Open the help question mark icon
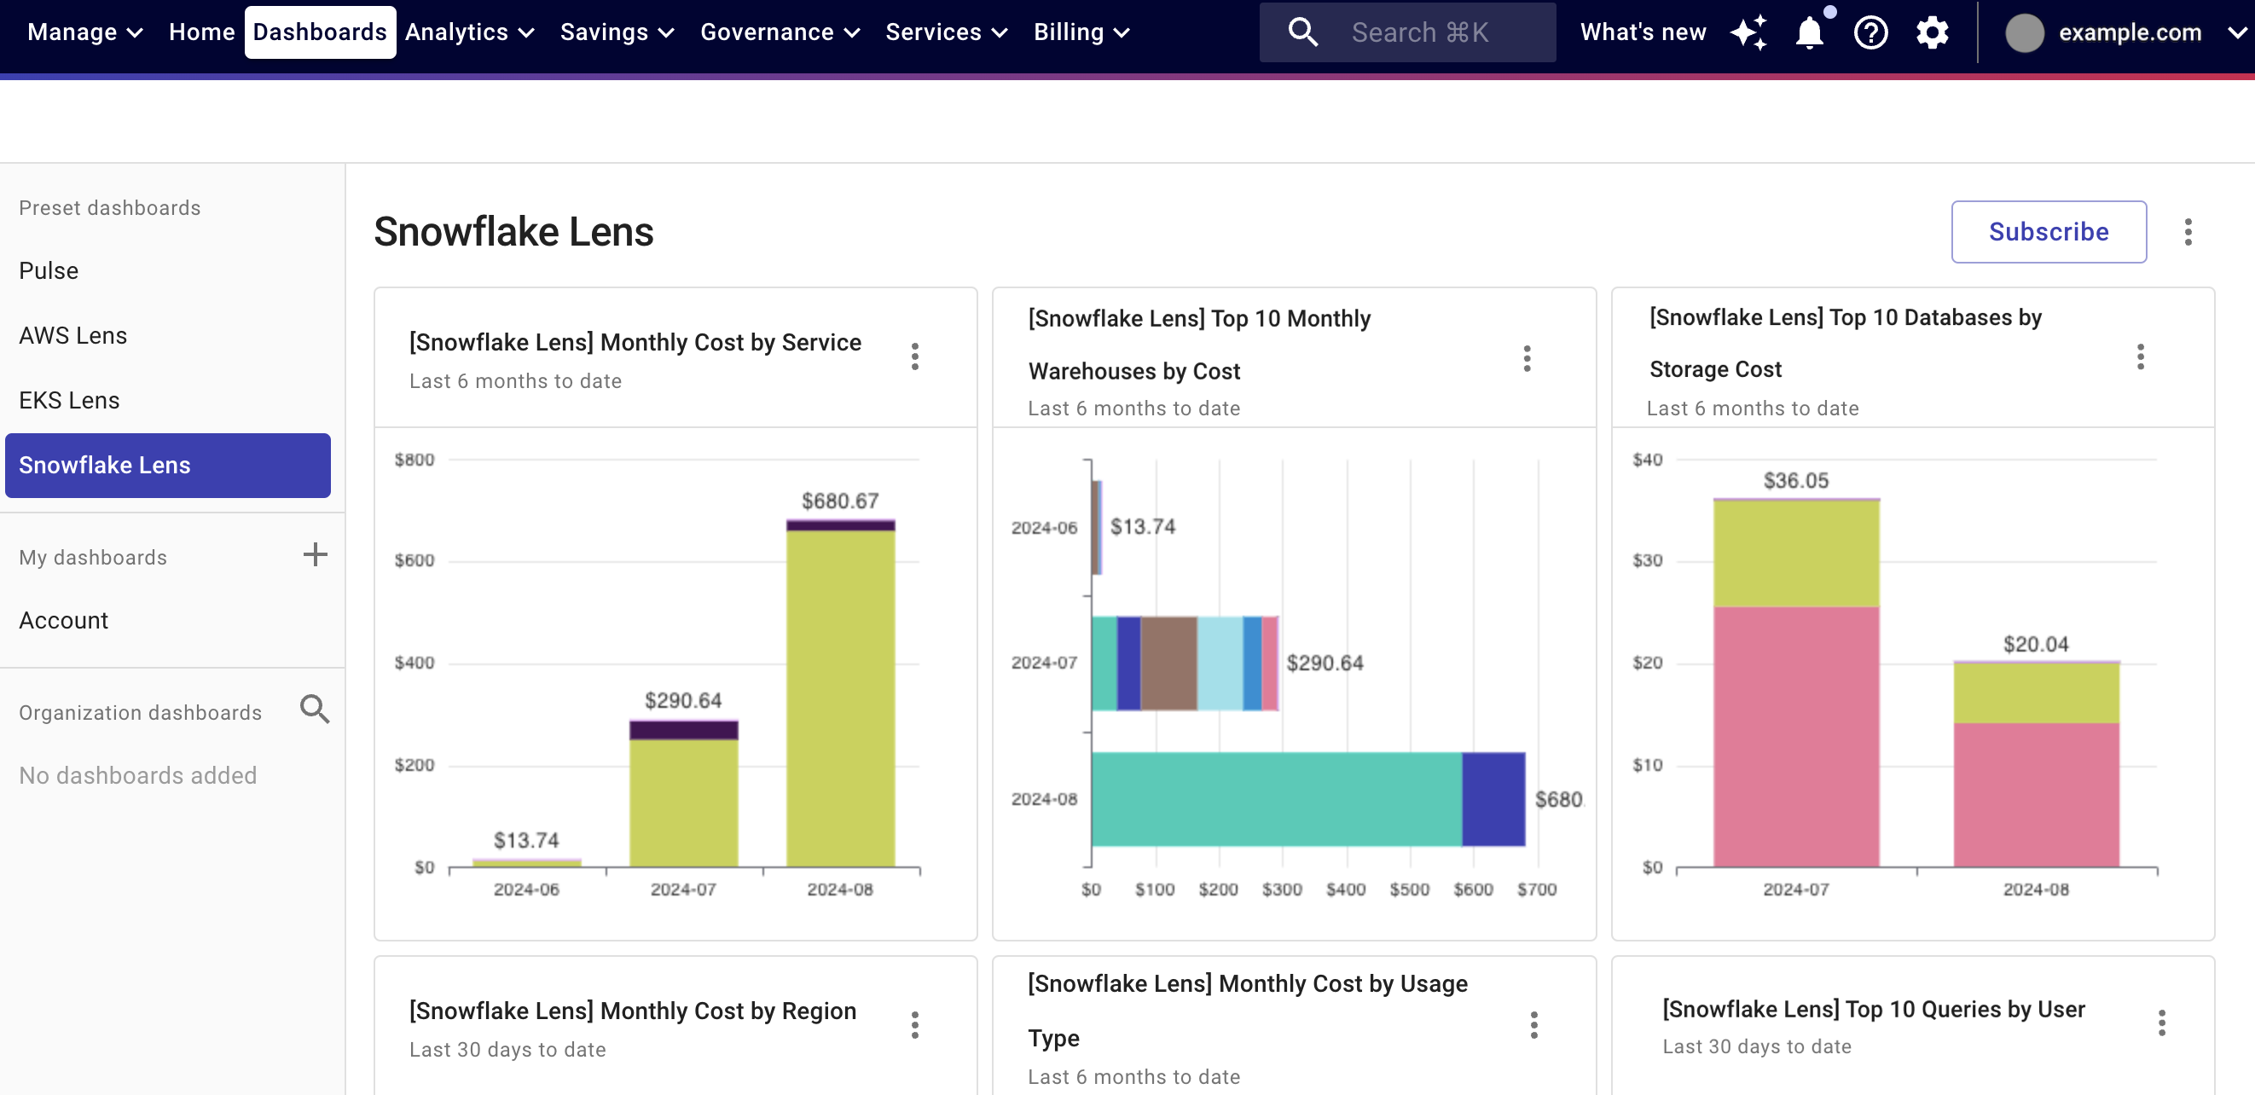 pyautogui.click(x=1870, y=32)
